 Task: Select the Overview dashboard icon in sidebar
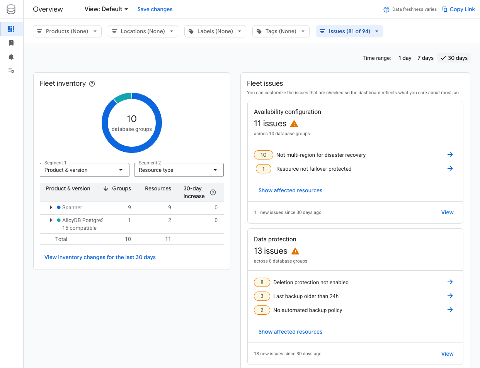point(12,29)
